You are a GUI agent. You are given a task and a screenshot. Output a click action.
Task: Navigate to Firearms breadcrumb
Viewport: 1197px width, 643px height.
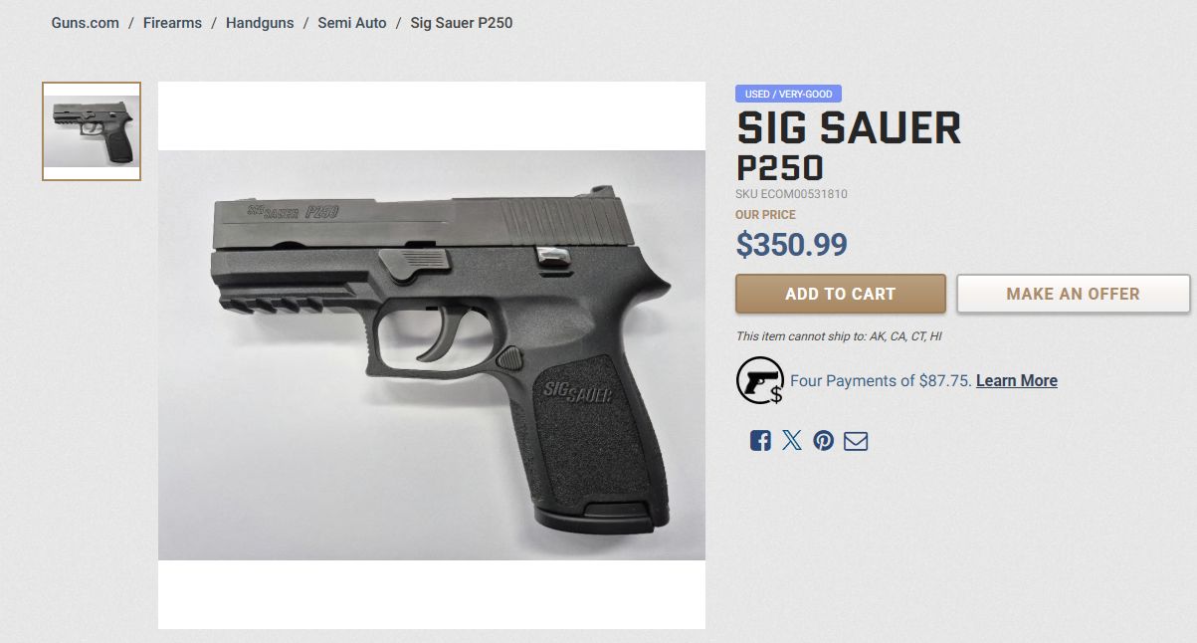pyautogui.click(x=172, y=22)
